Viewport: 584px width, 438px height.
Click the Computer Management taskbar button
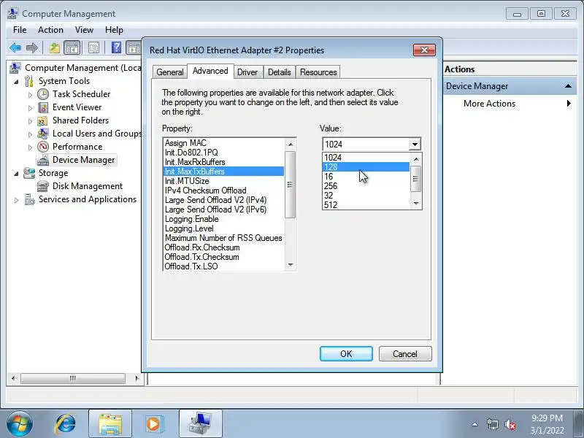[200, 424]
